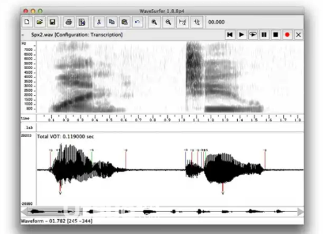Zoom to selection icon in toolbar

point(183,22)
